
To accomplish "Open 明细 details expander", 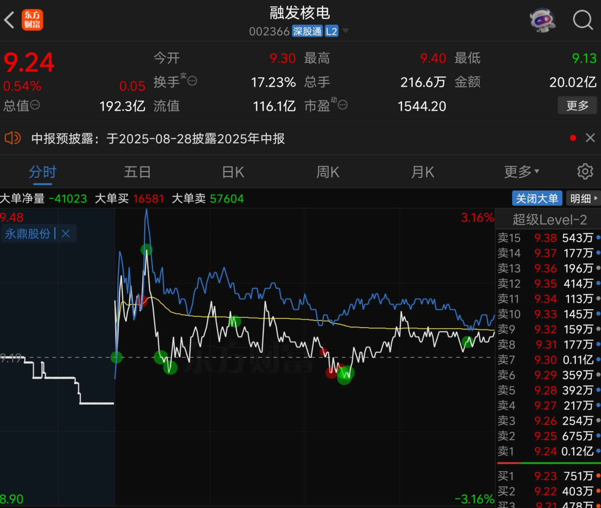I will point(583,198).
